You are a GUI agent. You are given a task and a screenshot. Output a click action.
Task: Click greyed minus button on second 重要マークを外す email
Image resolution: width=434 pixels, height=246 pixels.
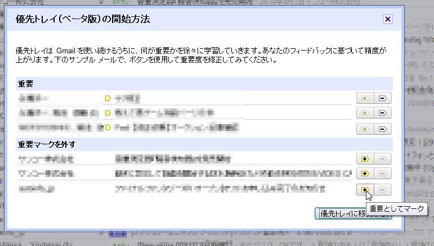(x=383, y=174)
